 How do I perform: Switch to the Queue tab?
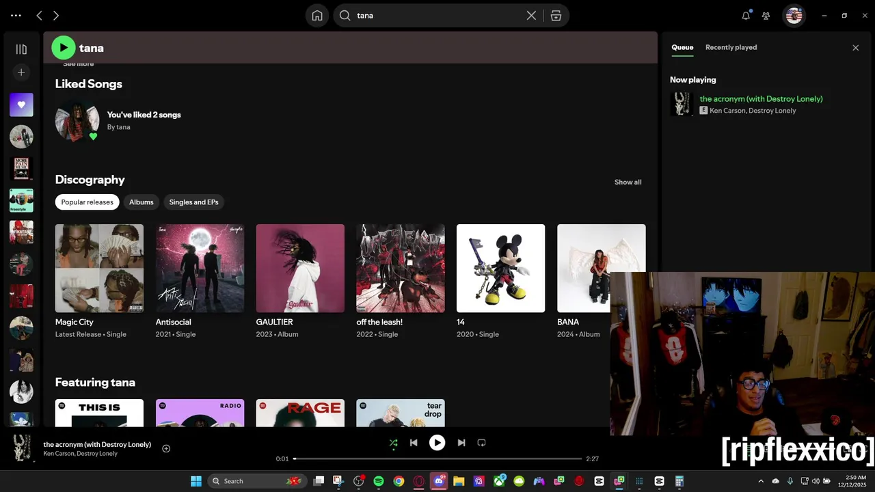(x=682, y=47)
